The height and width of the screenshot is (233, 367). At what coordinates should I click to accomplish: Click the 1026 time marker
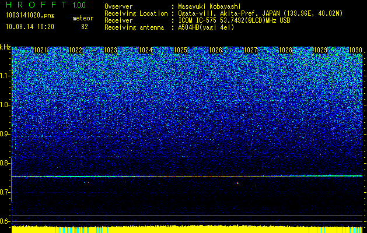(215, 50)
